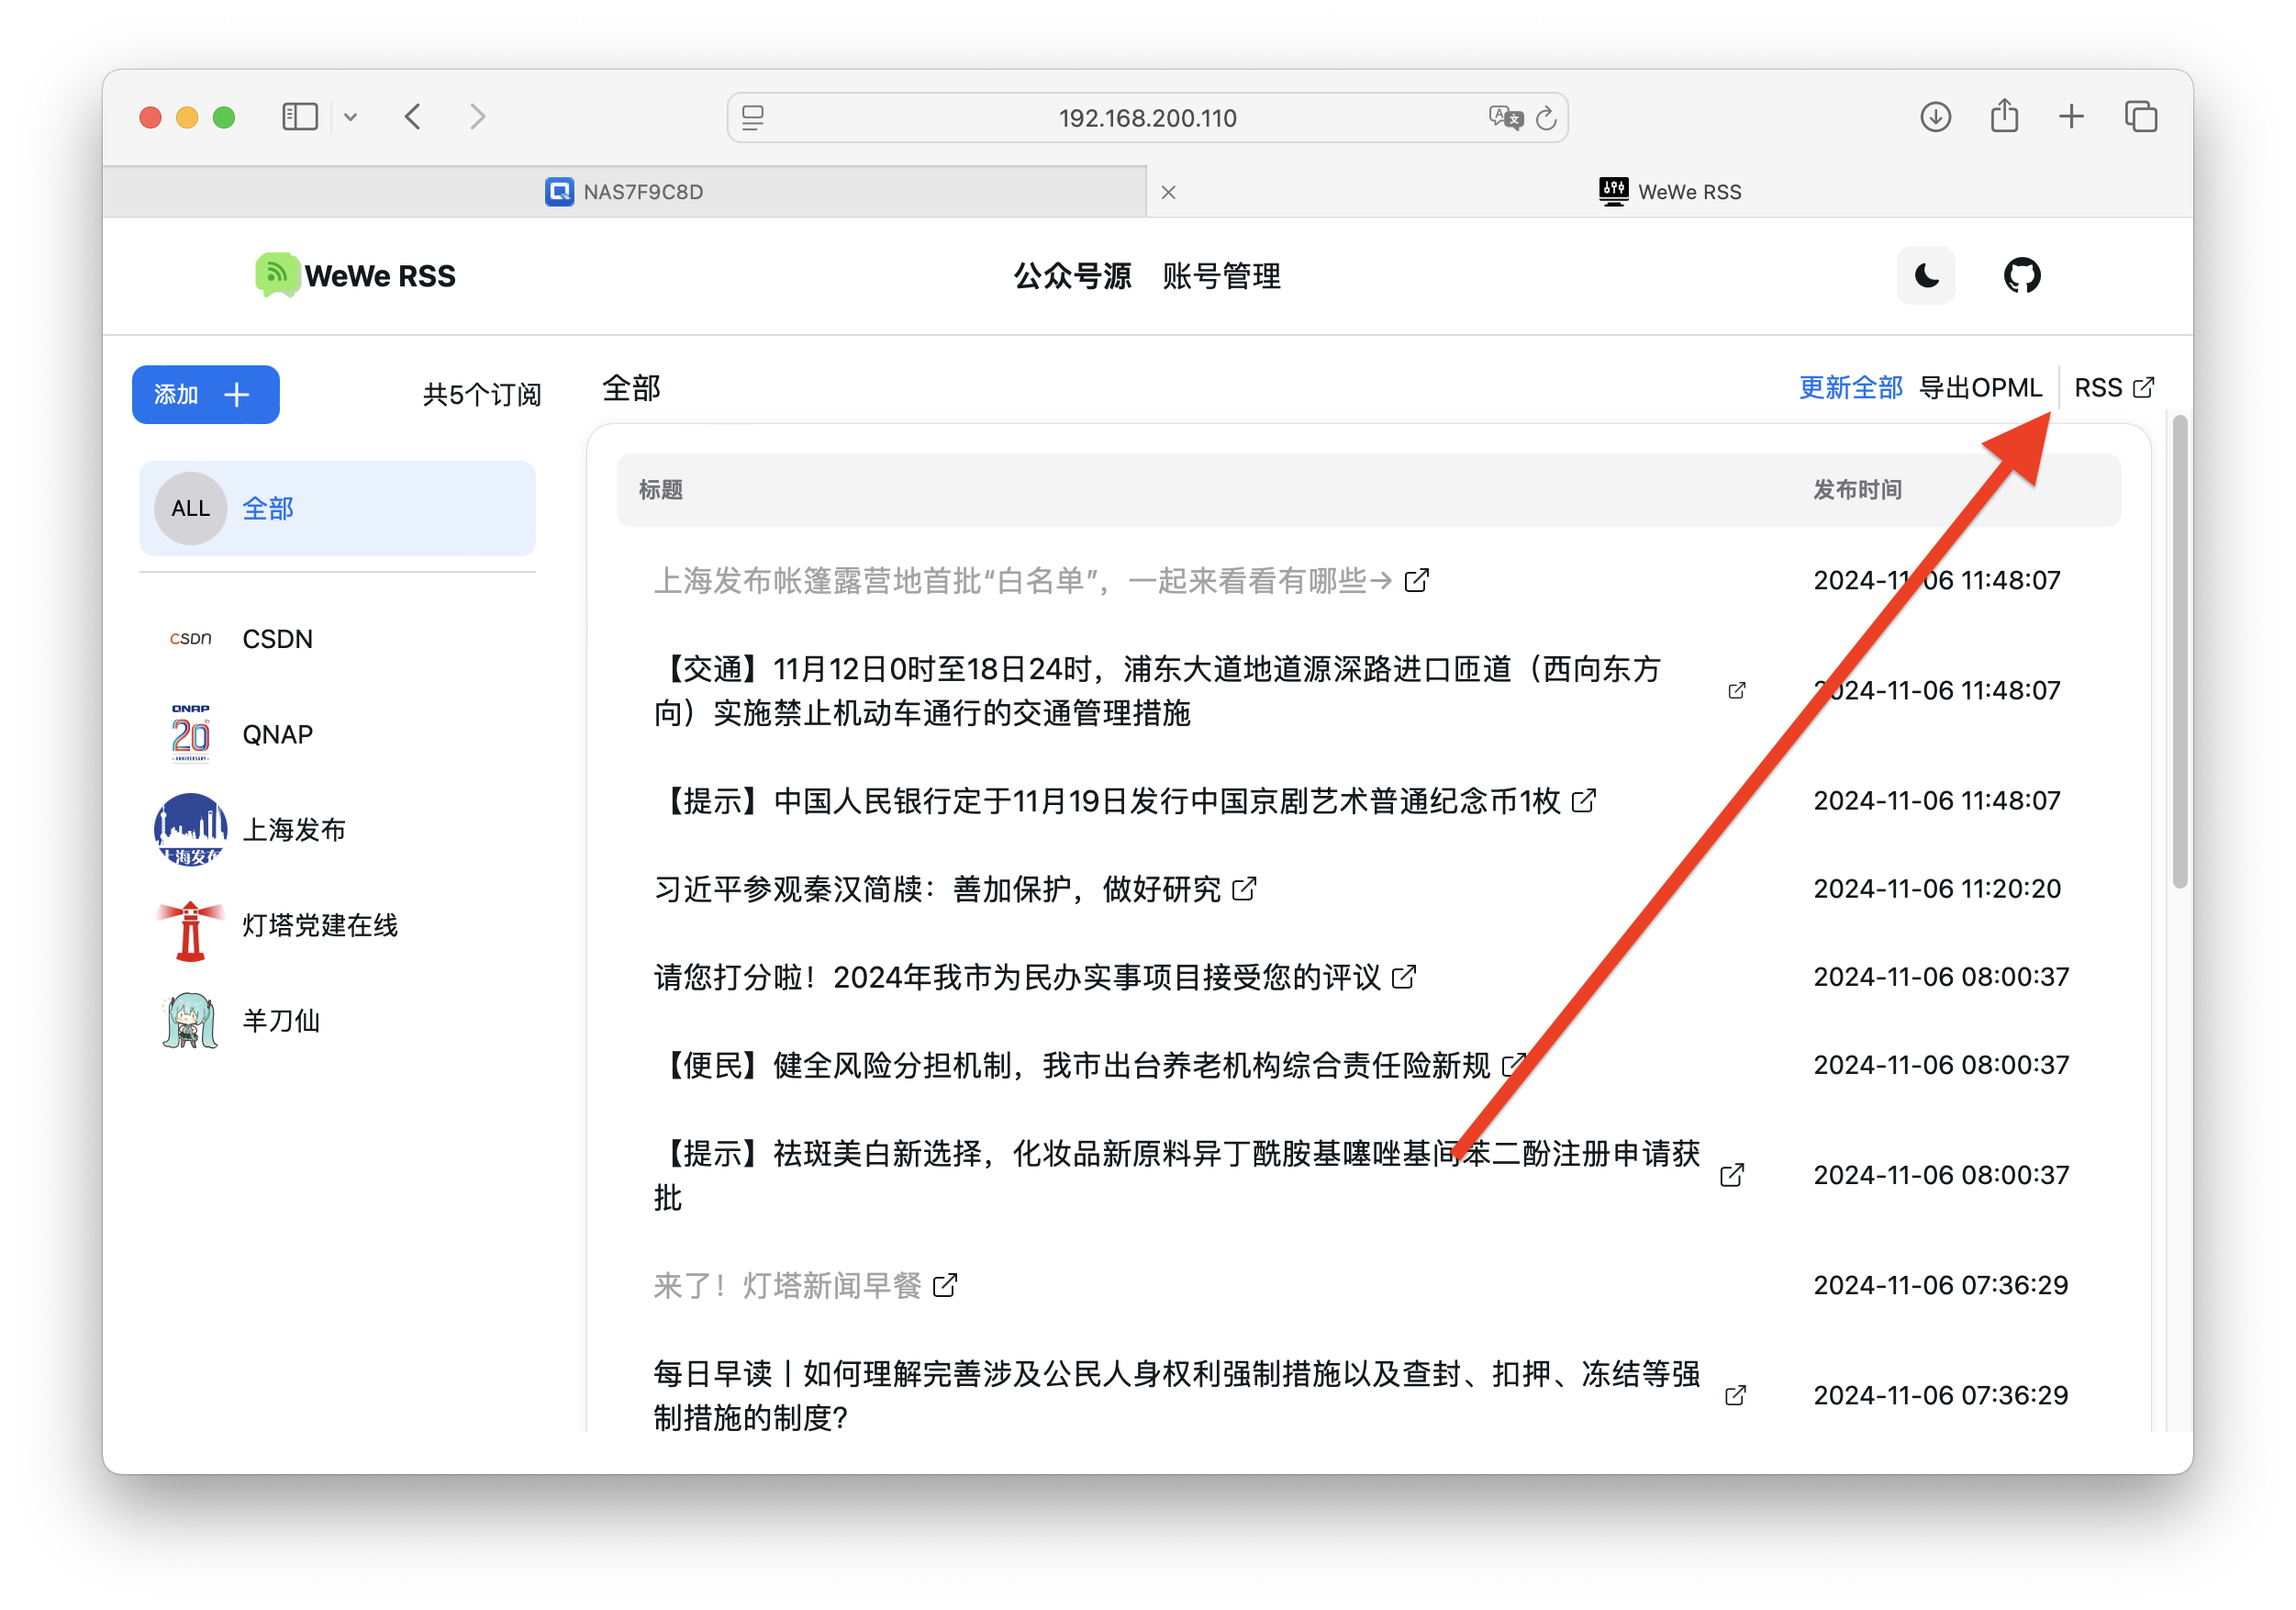Image resolution: width=2296 pixels, height=1610 pixels.
Task: Open new tab with plus icon
Action: [x=2071, y=117]
